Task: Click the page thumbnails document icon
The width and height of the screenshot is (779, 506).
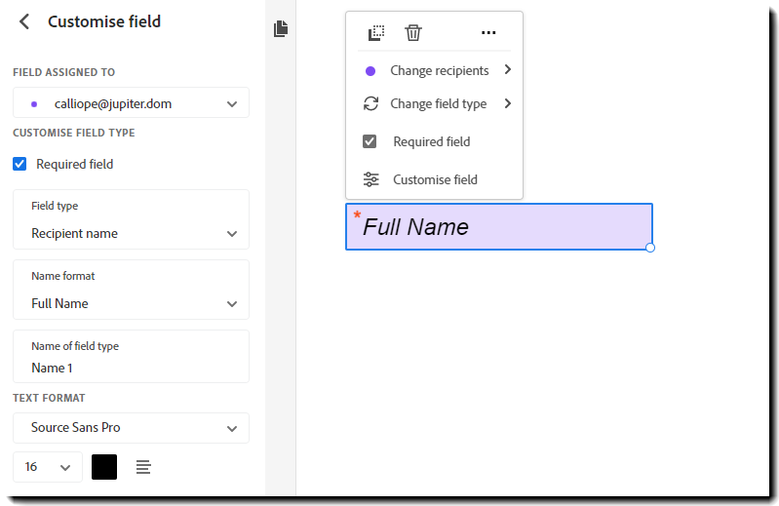Action: [281, 29]
